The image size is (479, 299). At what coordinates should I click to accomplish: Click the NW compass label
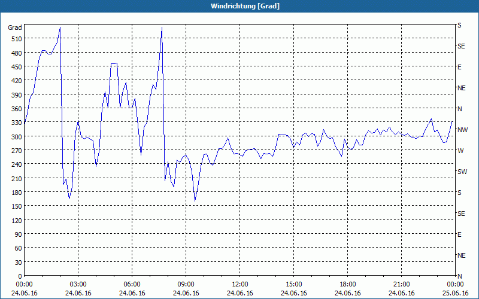462,130
